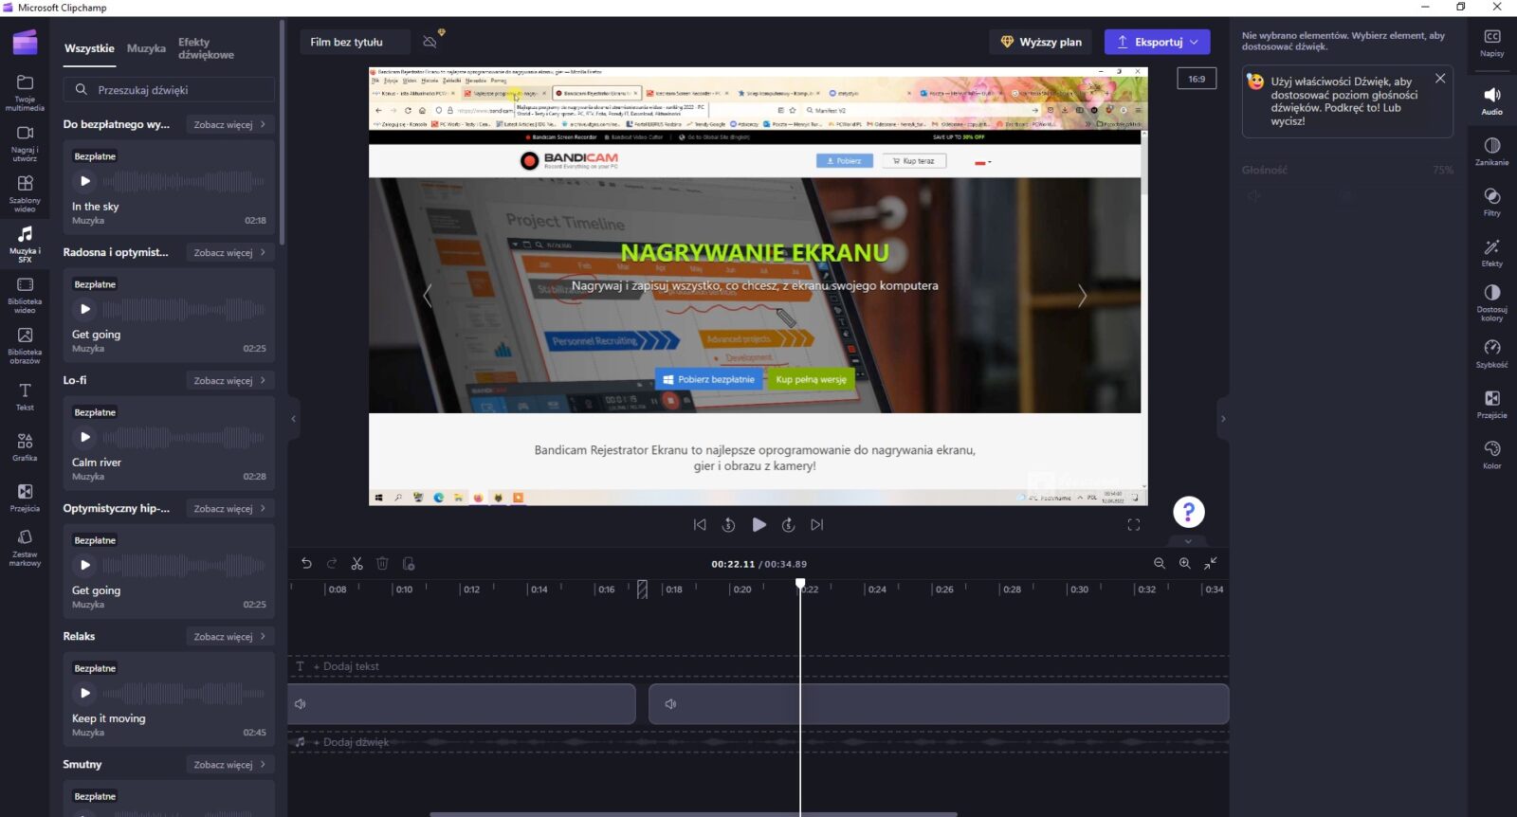Click the timeline ruler at 0:26
The image size is (1517, 817).
coord(944,589)
